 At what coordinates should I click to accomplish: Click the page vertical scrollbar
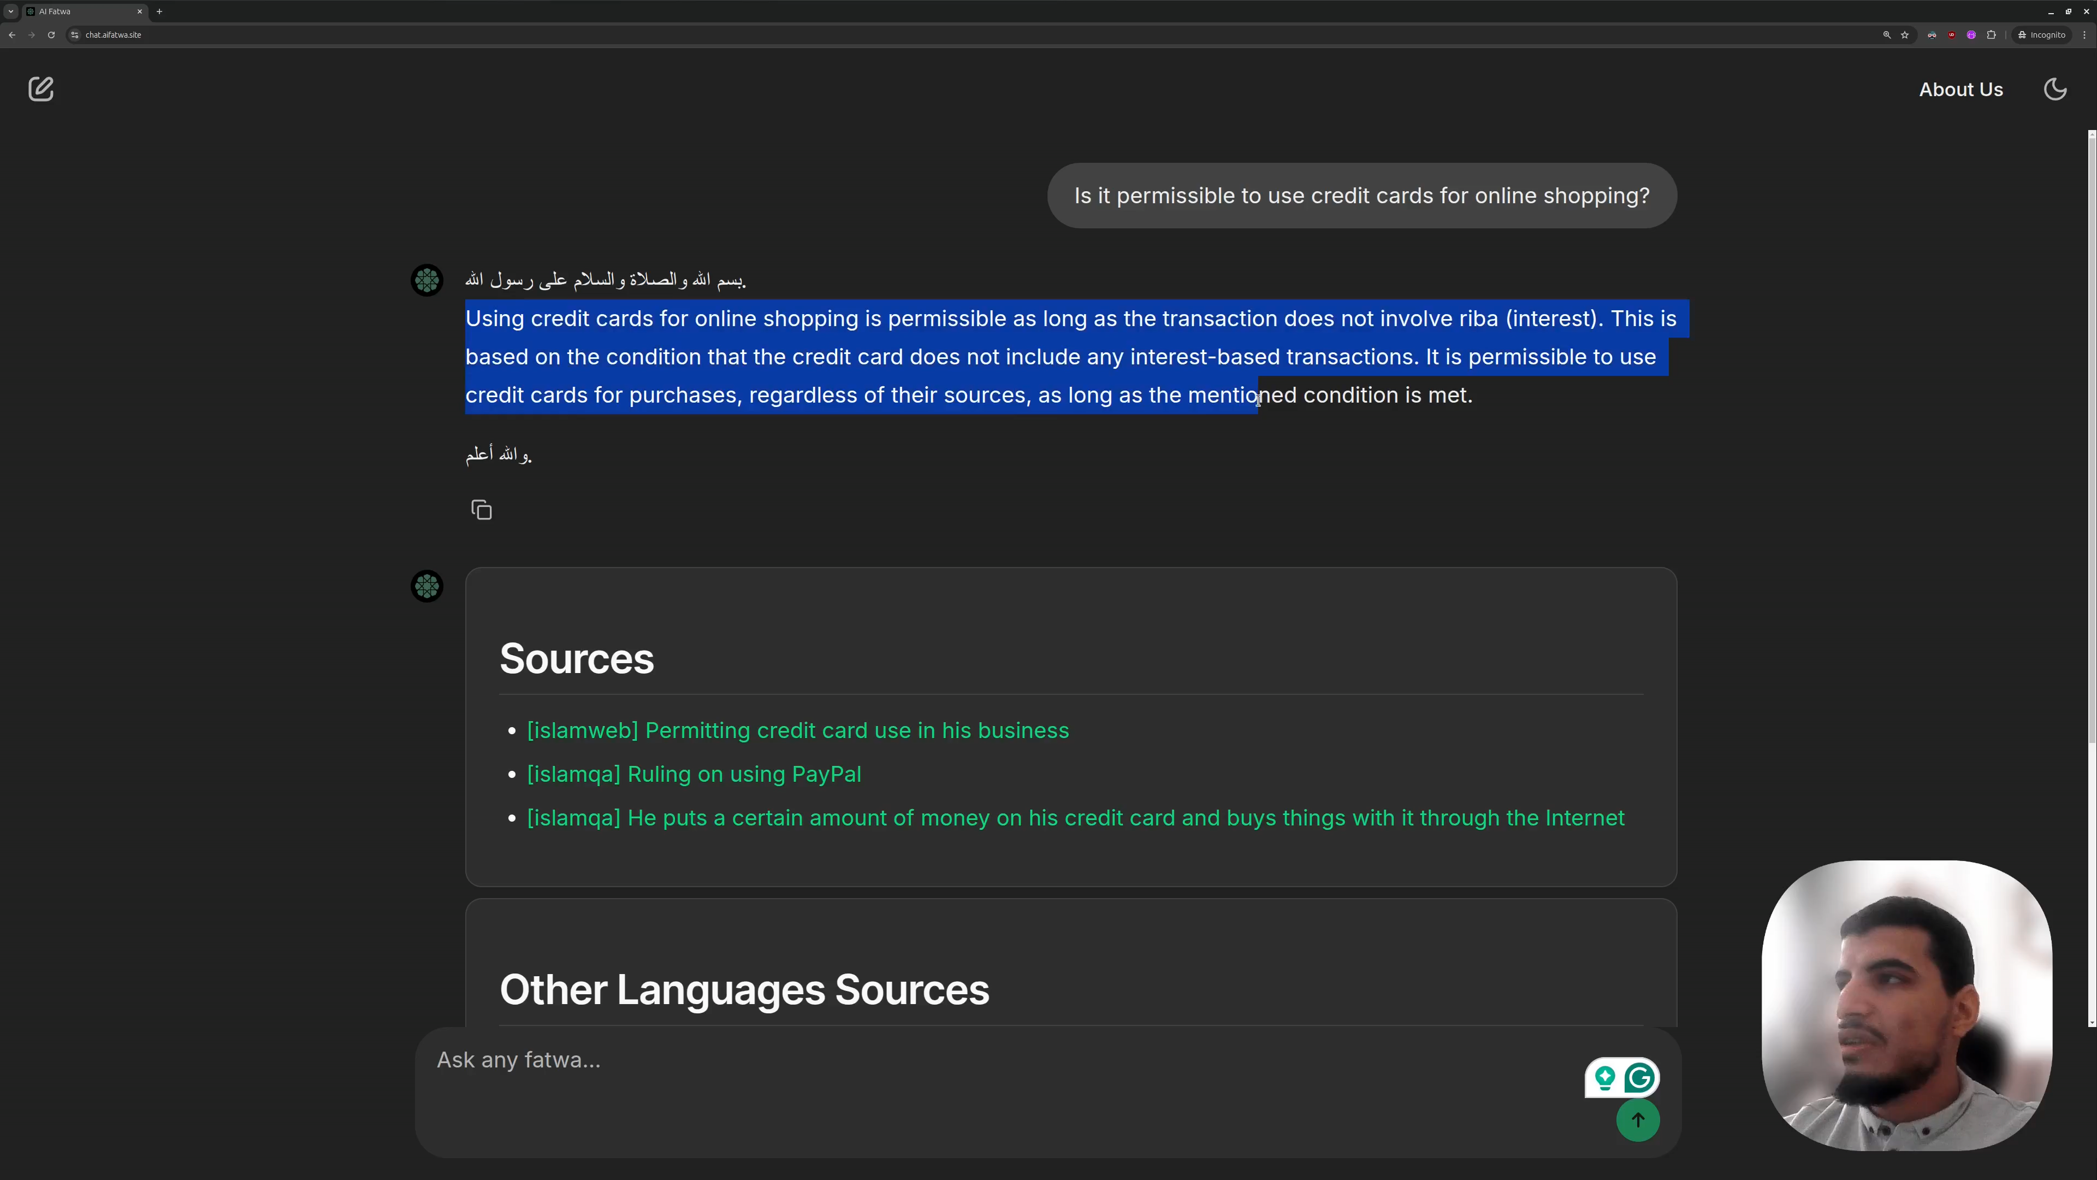pos(2092,440)
